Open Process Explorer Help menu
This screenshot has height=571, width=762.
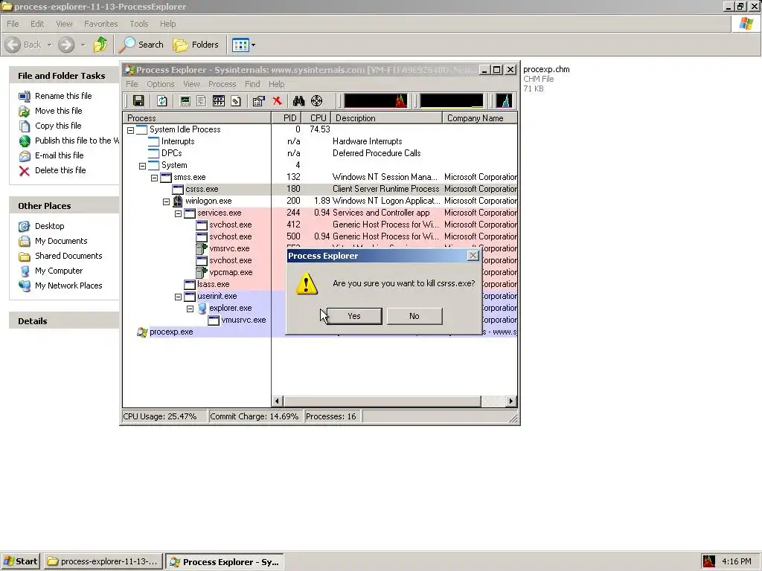pyautogui.click(x=277, y=84)
